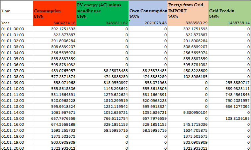Select yearly consumption total 5404274.18

tap(54, 23)
